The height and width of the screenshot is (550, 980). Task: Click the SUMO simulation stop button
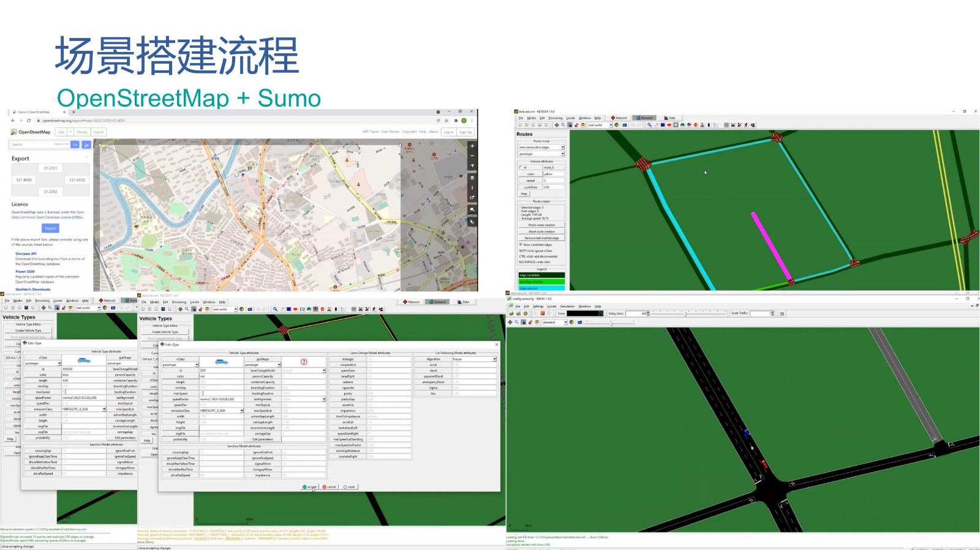[x=542, y=313]
